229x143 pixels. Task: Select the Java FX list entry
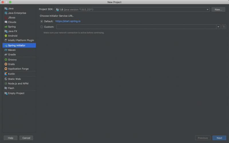pos(19,31)
